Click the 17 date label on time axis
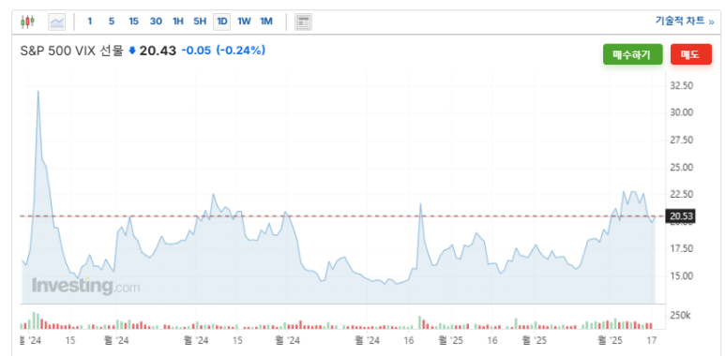725x356 pixels. click(x=652, y=340)
